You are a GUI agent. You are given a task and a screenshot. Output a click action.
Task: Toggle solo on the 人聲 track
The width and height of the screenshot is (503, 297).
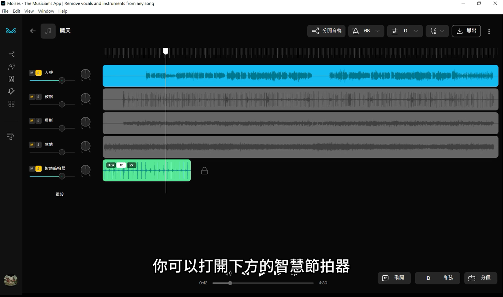(x=38, y=73)
